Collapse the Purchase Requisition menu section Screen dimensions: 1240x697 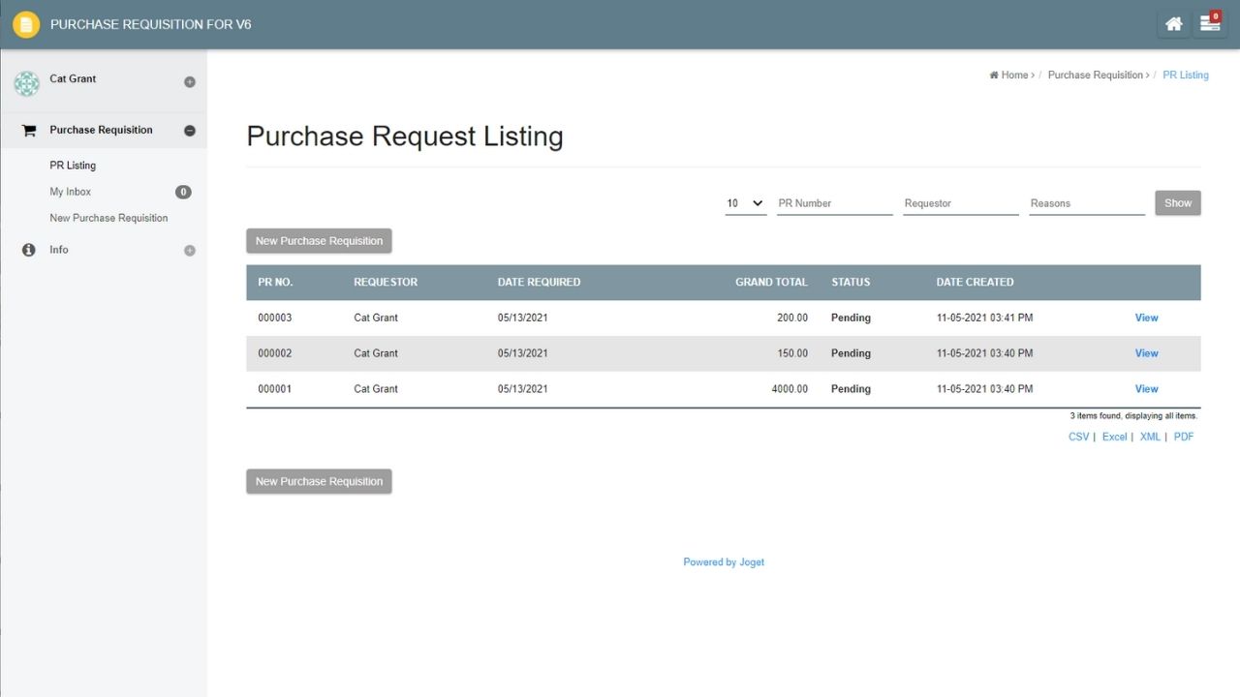[190, 131]
